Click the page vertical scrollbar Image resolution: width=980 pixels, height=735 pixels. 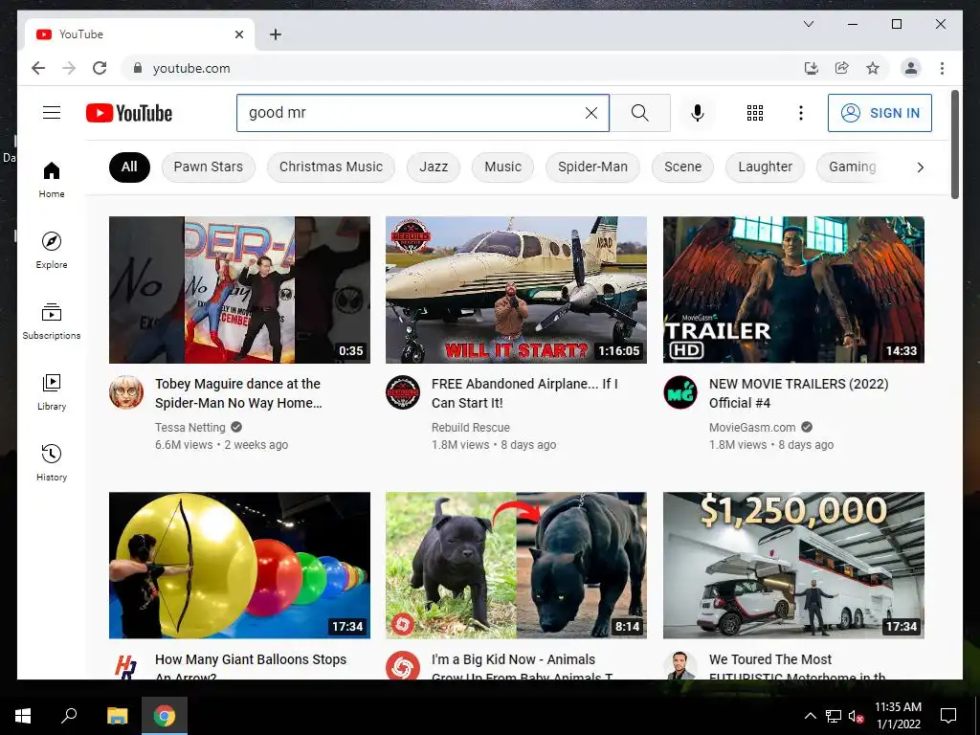(954, 145)
